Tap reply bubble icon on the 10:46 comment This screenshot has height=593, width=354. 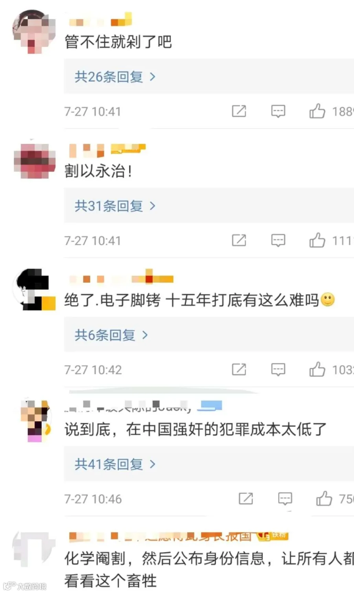(285, 499)
